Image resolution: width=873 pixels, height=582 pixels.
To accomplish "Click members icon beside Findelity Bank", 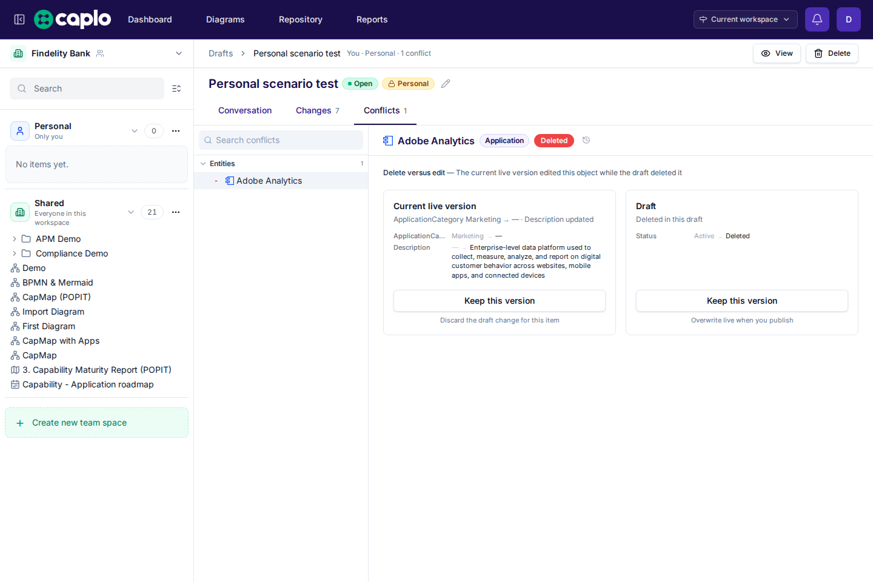I will tap(100, 53).
